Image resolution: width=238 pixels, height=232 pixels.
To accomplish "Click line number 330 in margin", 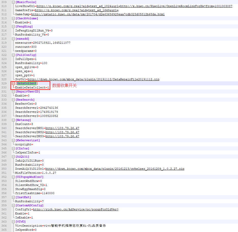I will point(4,87).
